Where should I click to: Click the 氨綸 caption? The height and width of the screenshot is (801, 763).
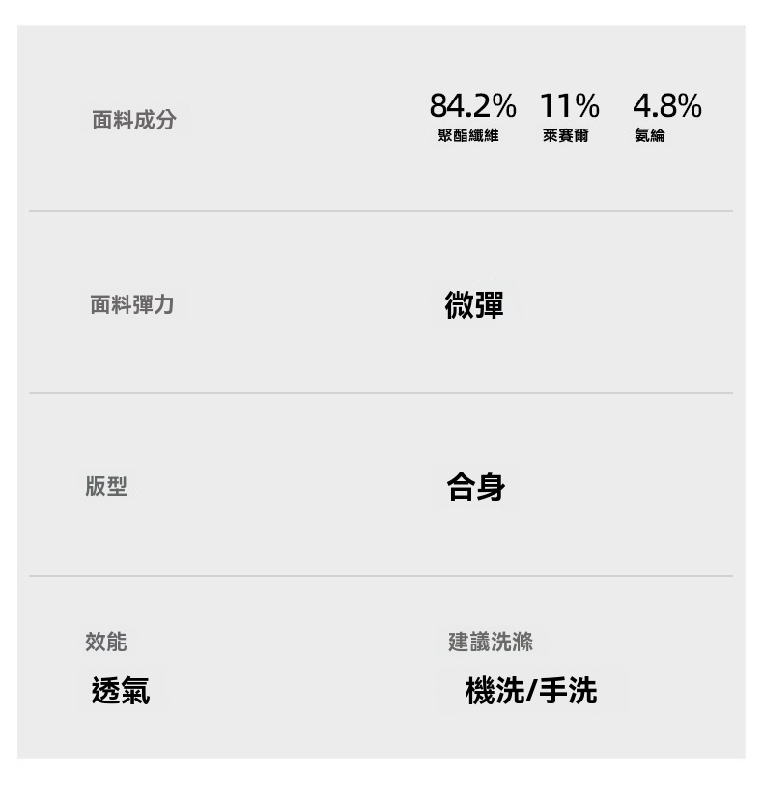(649, 136)
